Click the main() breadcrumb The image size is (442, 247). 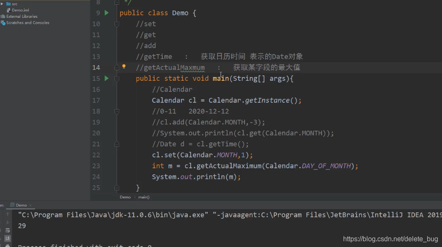(144, 197)
